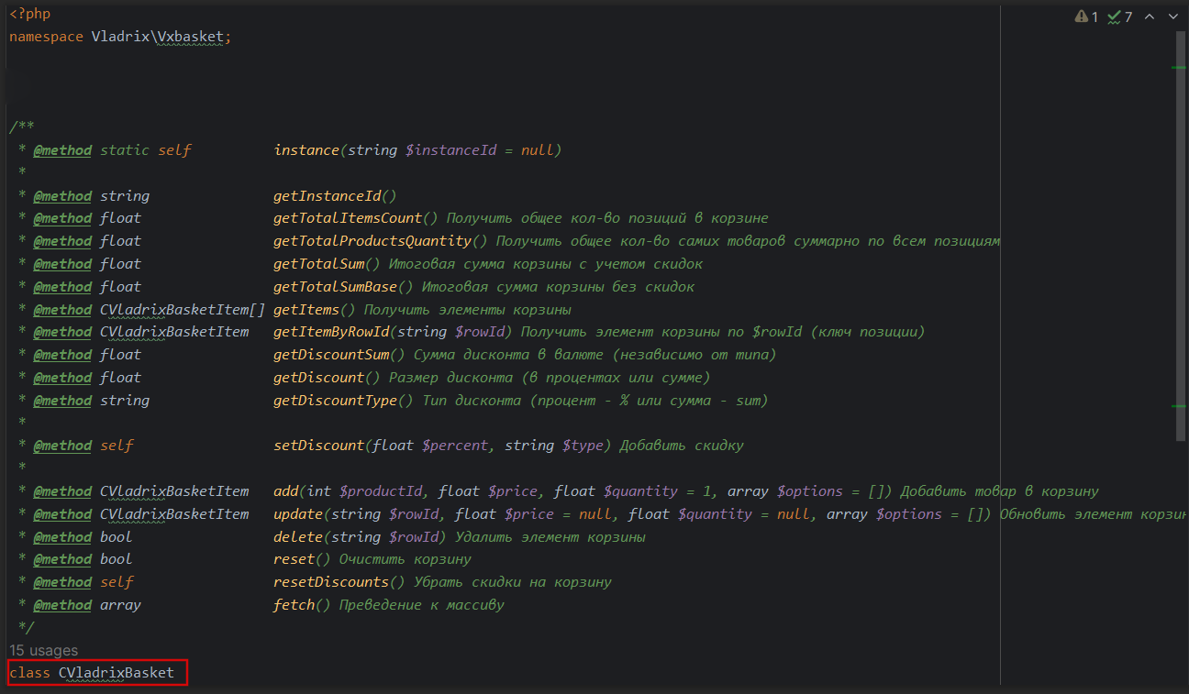The width and height of the screenshot is (1189, 694).
Task: Jump to previous highlighted problem arrow
Action: click(x=1149, y=17)
